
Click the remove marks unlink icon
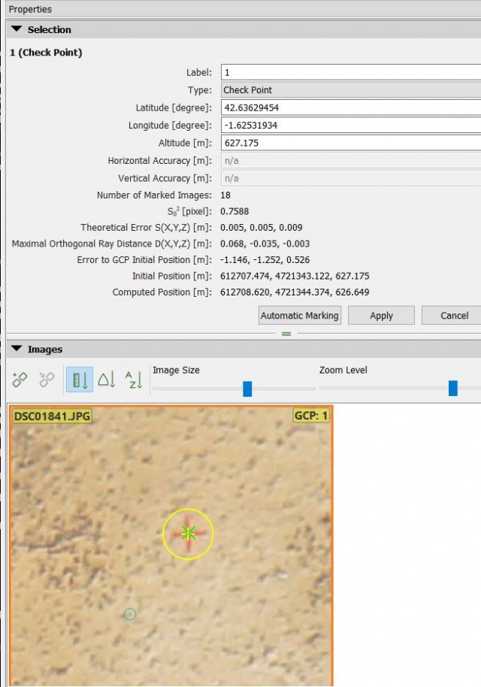pos(47,380)
